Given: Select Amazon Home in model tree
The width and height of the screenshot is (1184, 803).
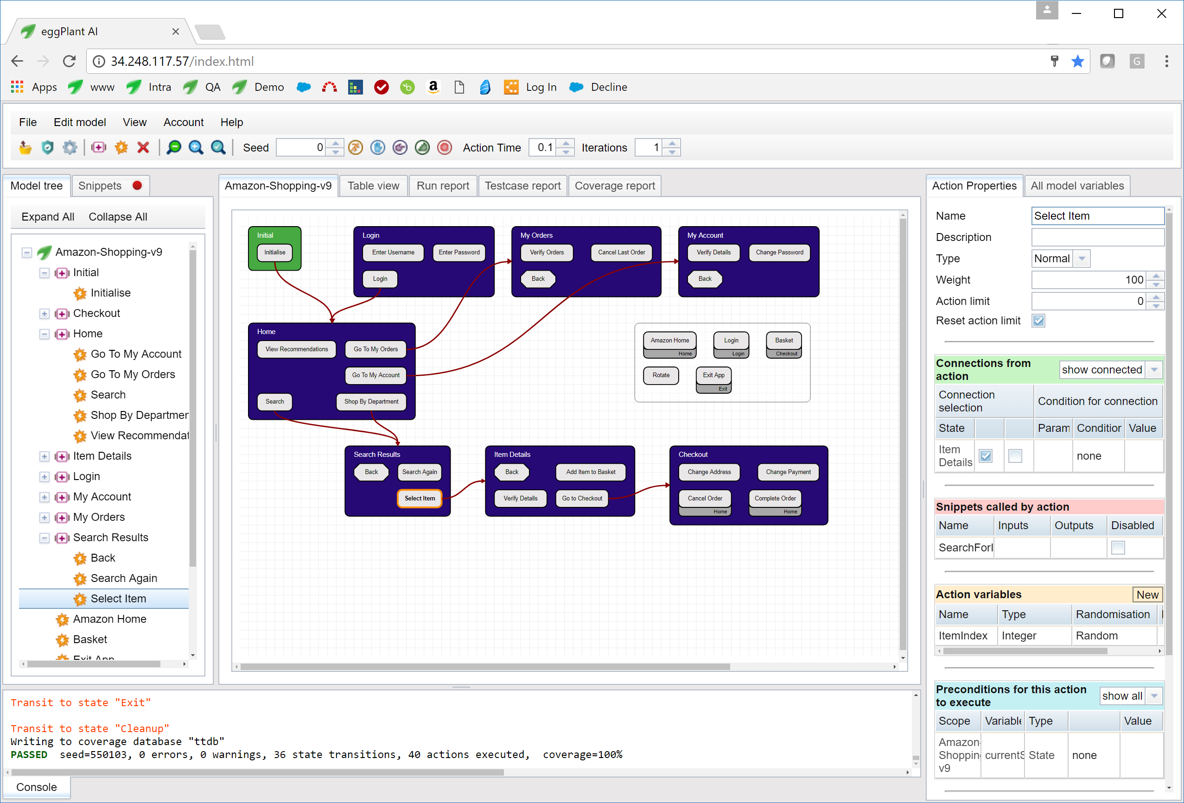Looking at the screenshot, I should tap(109, 619).
